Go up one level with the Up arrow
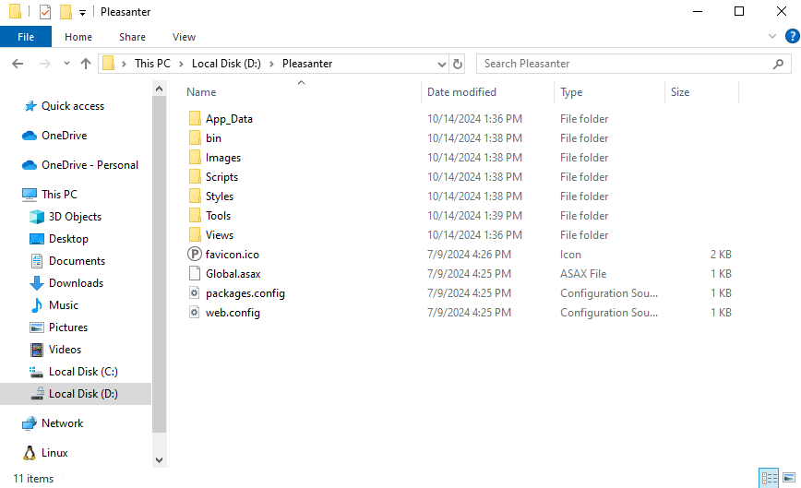 point(86,64)
